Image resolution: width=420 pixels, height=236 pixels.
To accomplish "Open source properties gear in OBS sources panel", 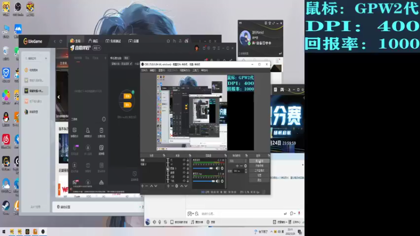I will tap(176, 186).
